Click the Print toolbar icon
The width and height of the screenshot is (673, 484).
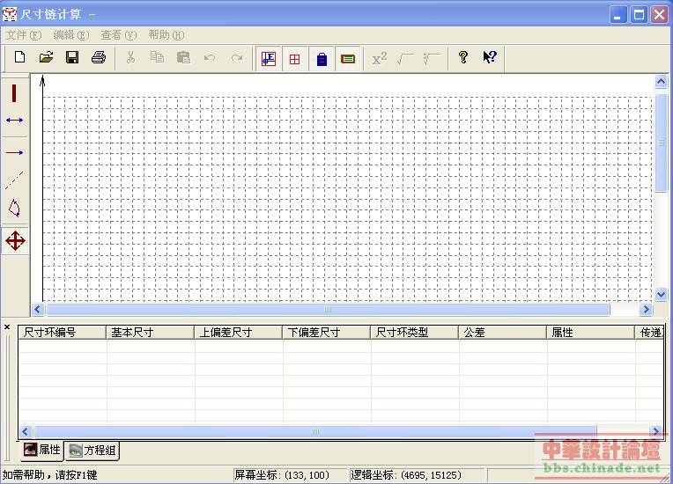click(99, 58)
